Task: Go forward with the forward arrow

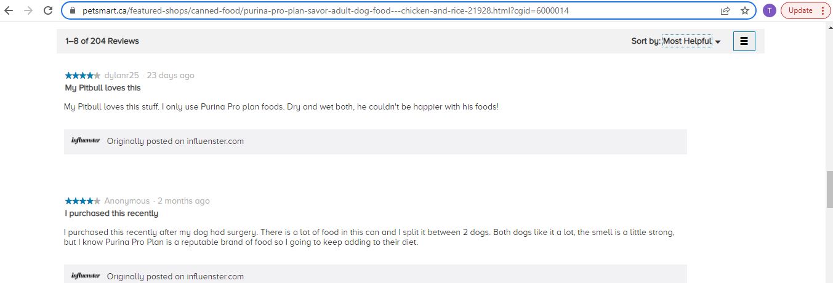Action: (x=28, y=10)
